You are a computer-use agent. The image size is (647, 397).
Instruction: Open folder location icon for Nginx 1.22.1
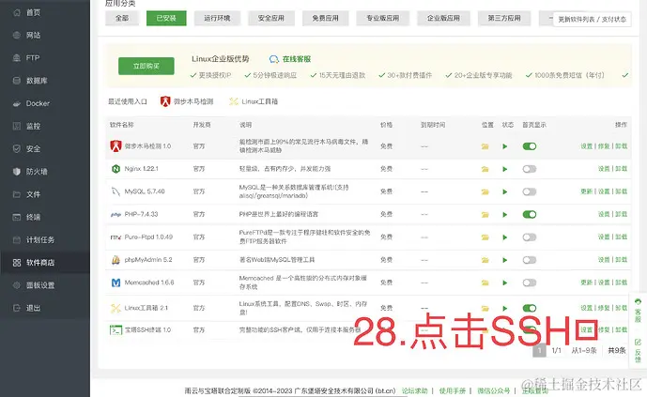[485, 169]
